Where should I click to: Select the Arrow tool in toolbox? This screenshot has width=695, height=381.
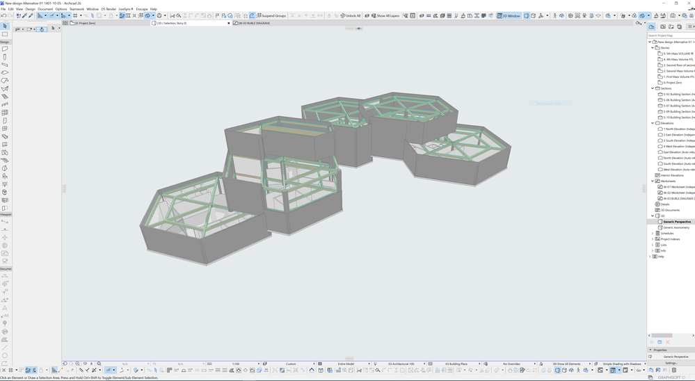click(x=5, y=26)
